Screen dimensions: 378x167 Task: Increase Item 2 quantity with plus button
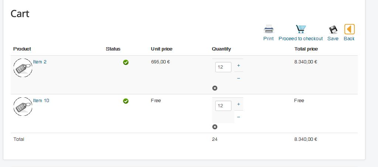pyautogui.click(x=238, y=65)
